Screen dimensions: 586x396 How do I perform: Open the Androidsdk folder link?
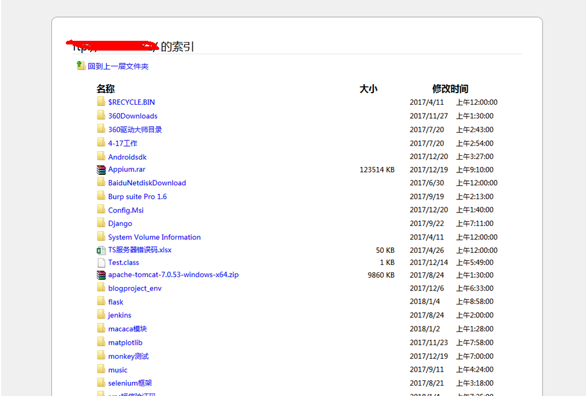tap(127, 157)
